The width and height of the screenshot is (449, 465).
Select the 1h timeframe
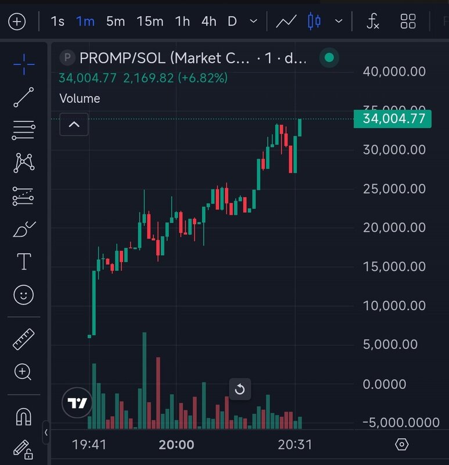pos(182,22)
